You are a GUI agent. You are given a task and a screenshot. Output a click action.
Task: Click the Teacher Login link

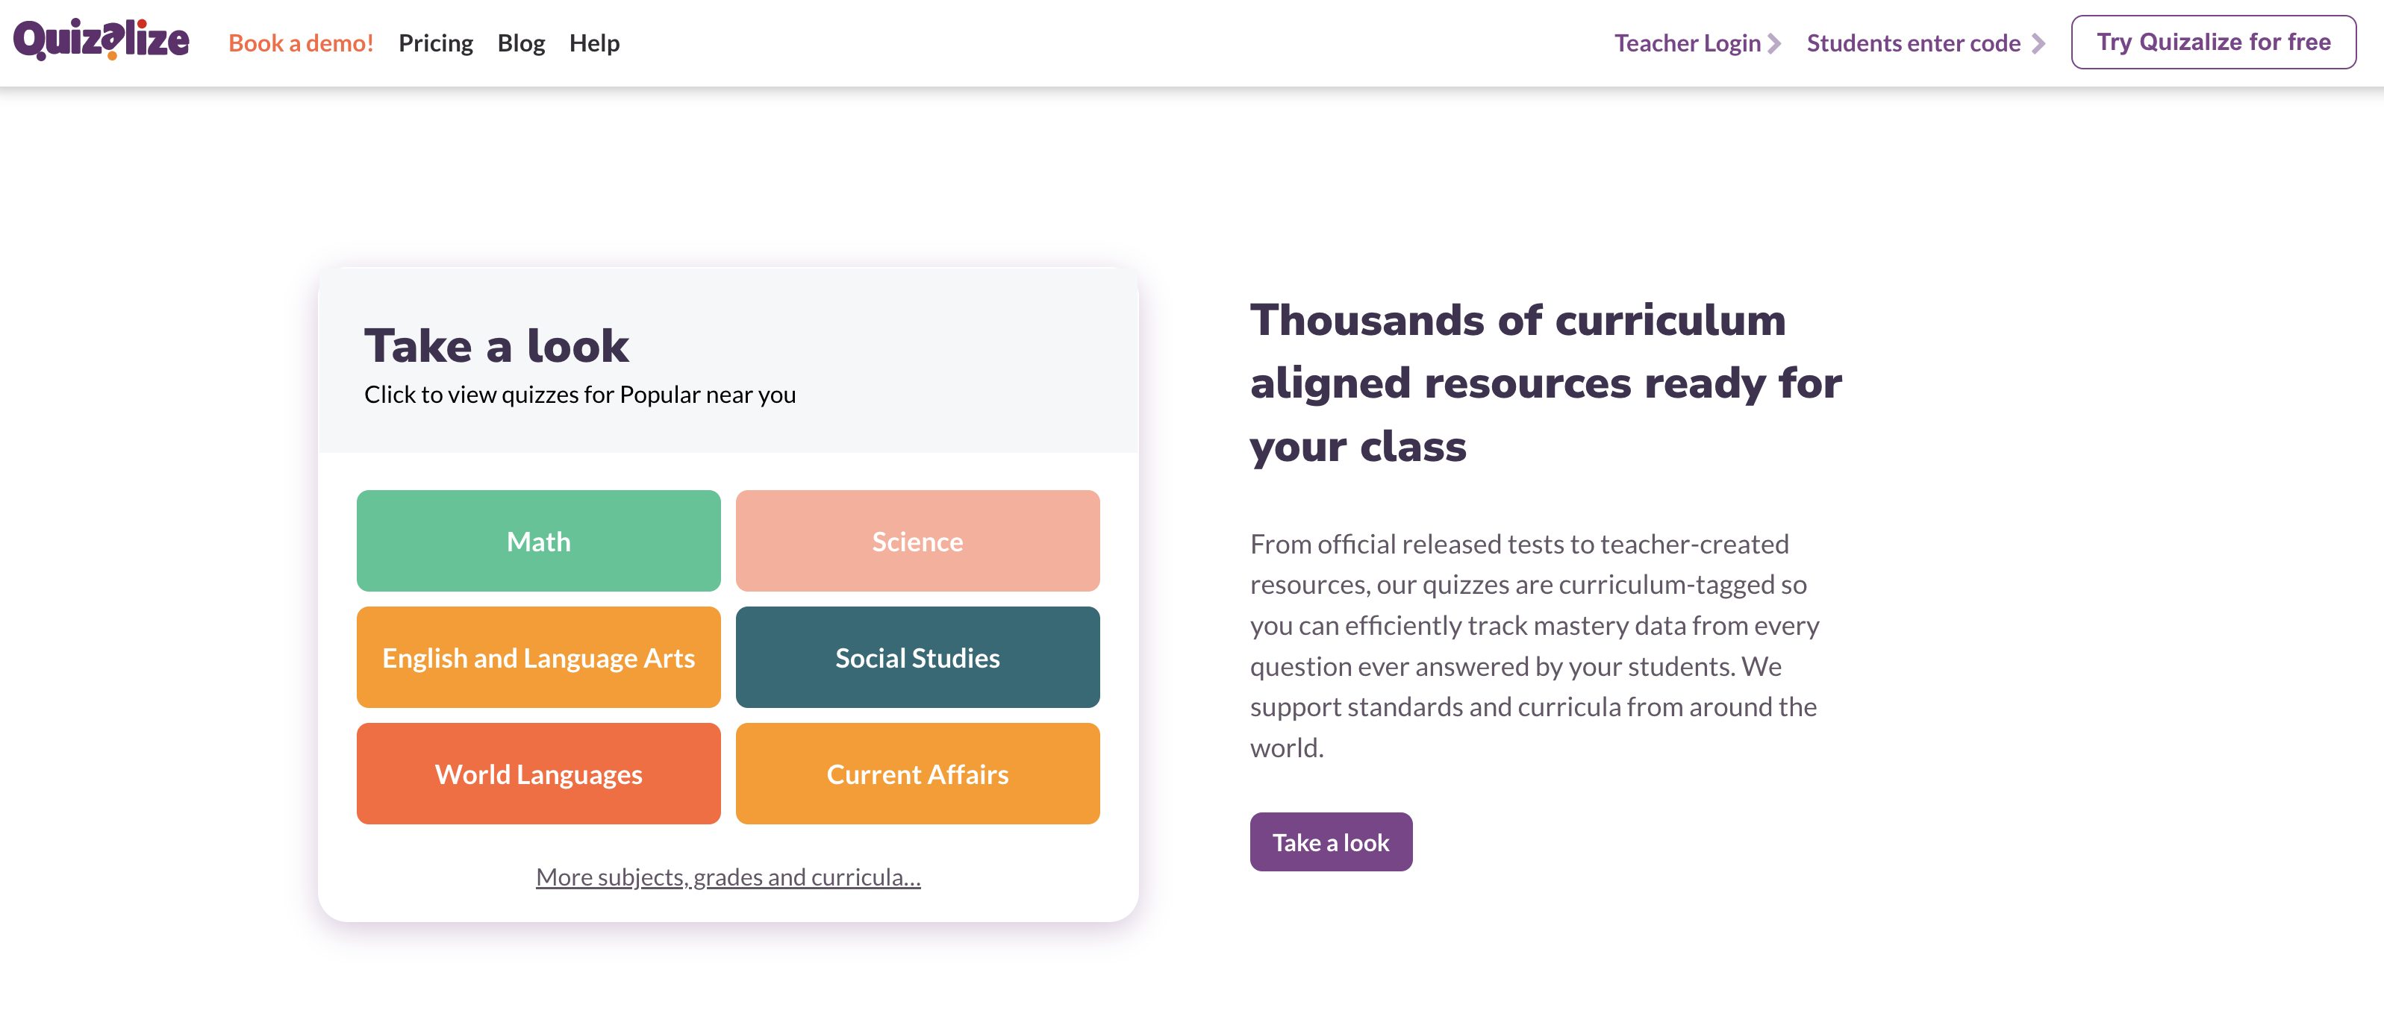[1687, 43]
